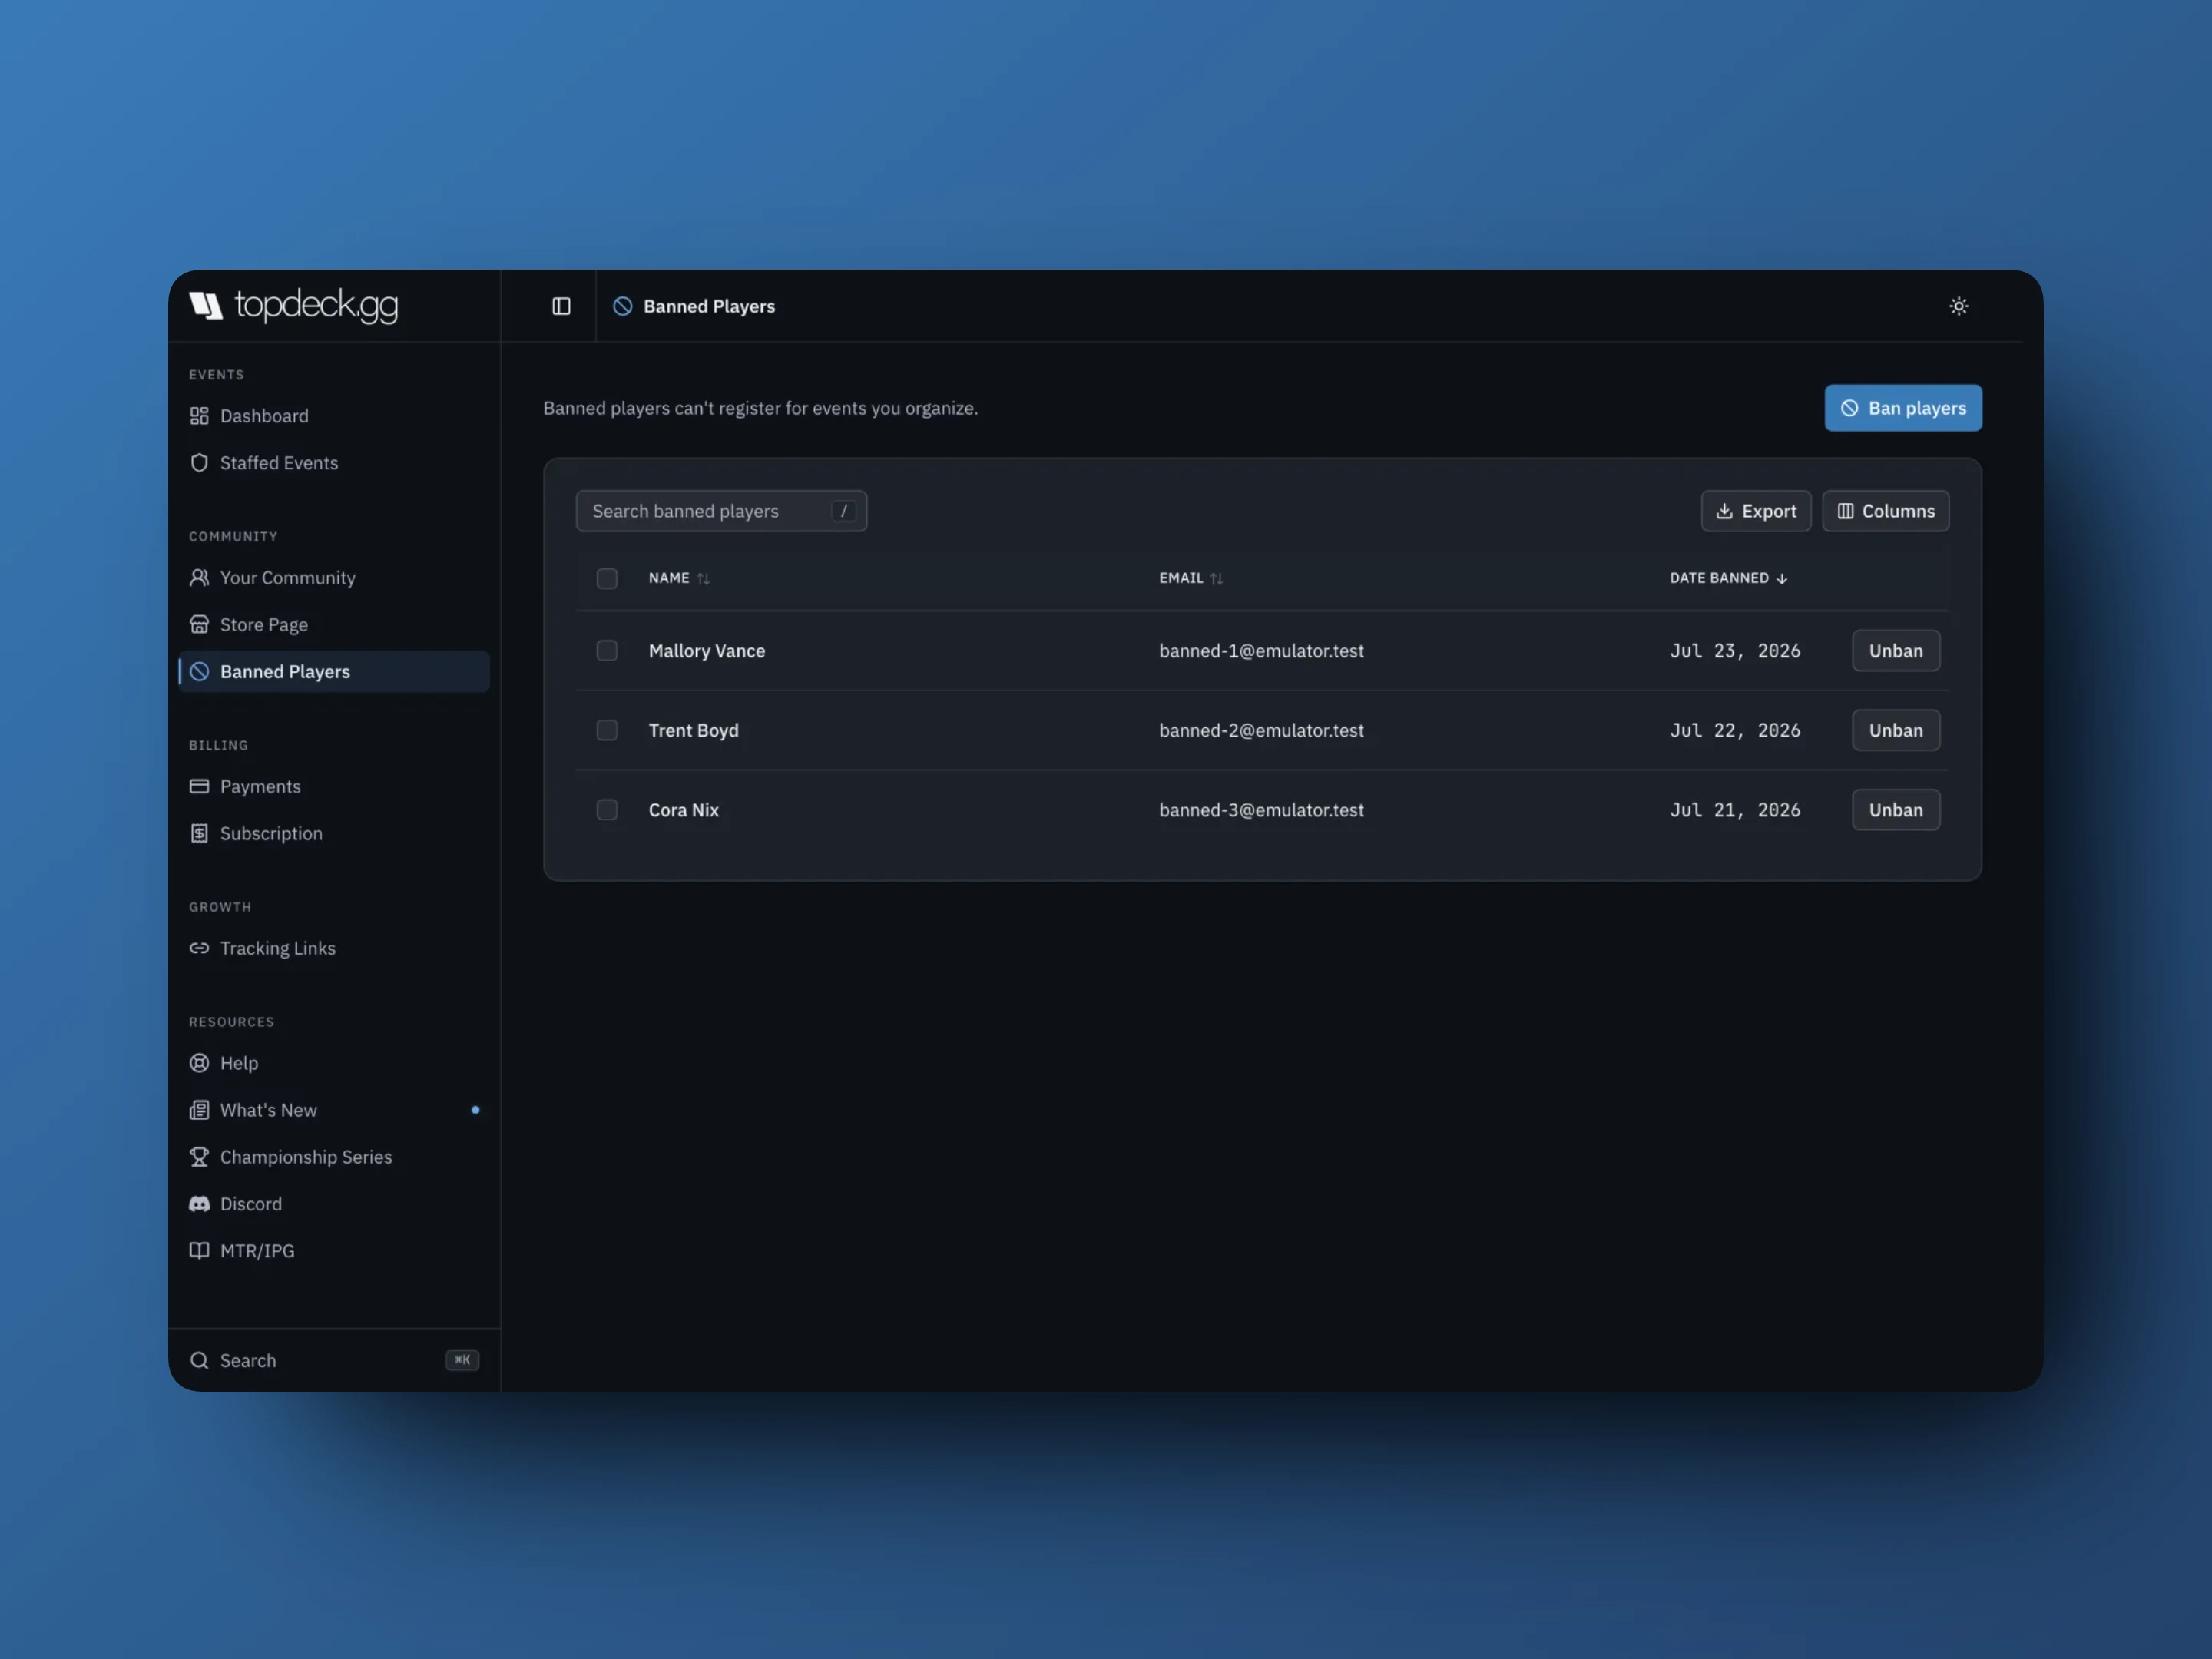This screenshot has width=2212, height=1659.
Task: Click the What's New blue notification dot
Action: click(x=475, y=1110)
